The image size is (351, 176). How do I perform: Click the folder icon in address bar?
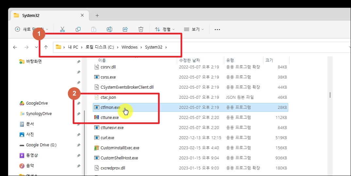point(58,47)
